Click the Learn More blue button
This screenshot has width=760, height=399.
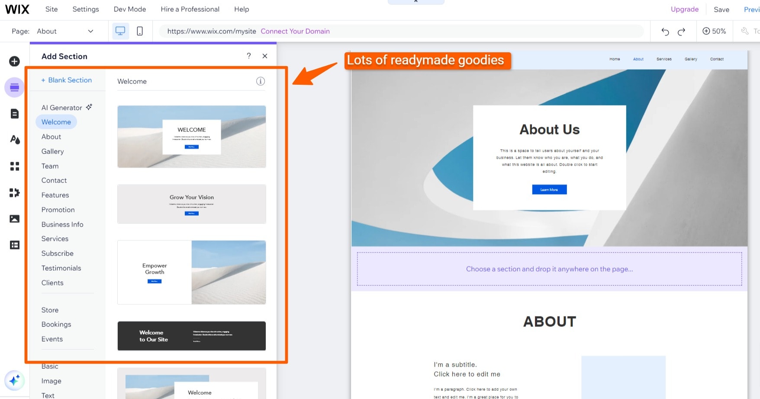coord(549,189)
